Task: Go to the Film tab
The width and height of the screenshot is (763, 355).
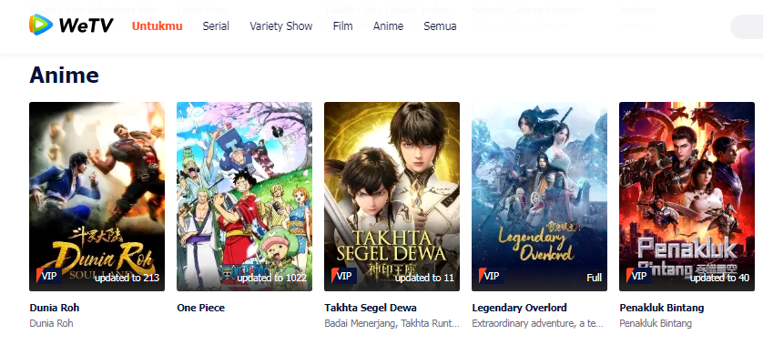Action: point(343,26)
